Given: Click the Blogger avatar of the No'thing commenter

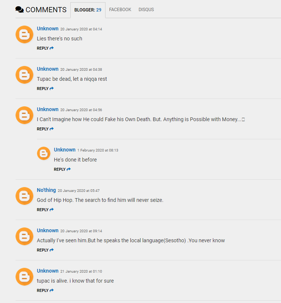Looking at the screenshot, I should (24, 196).
